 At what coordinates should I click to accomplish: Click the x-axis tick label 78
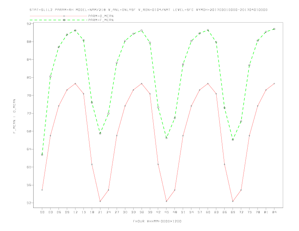pyautogui.click(x=258, y=212)
